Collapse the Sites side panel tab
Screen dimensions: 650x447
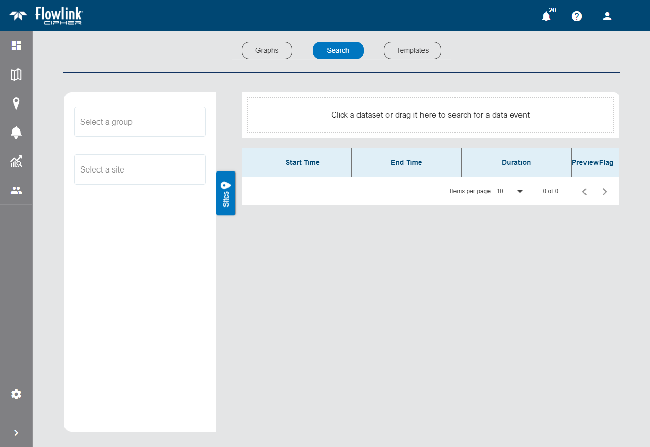[x=226, y=193]
